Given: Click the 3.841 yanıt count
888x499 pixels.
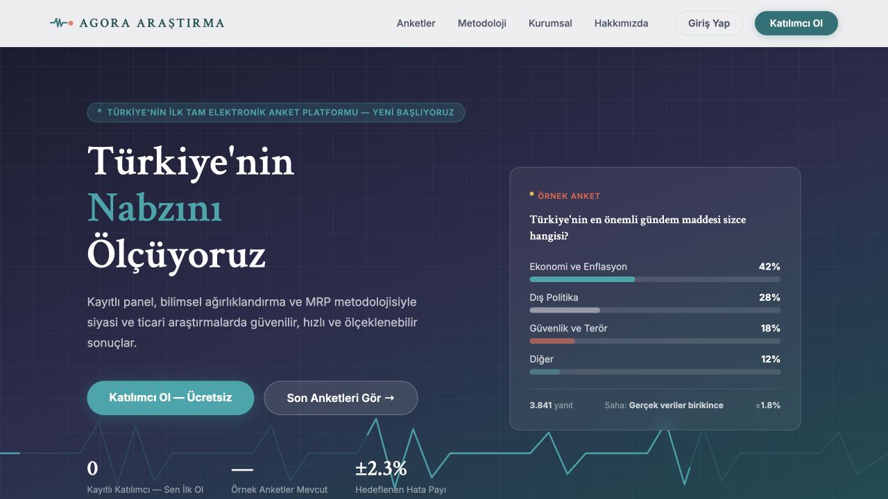Looking at the screenshot, I should (x=552, y=405).
